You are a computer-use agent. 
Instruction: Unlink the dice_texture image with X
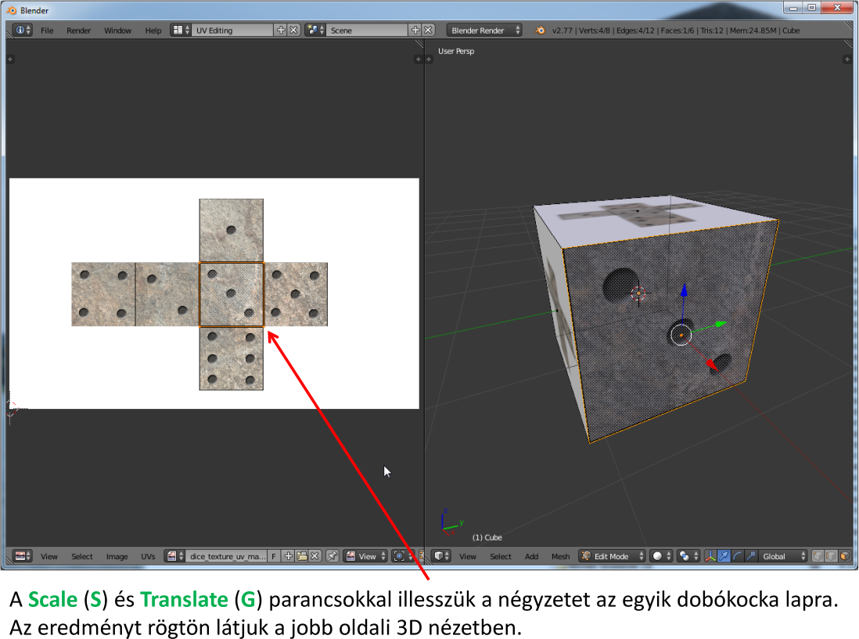click(314, 556)
